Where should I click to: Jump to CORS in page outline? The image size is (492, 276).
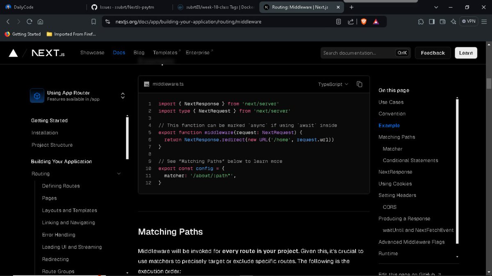point(389,207)
